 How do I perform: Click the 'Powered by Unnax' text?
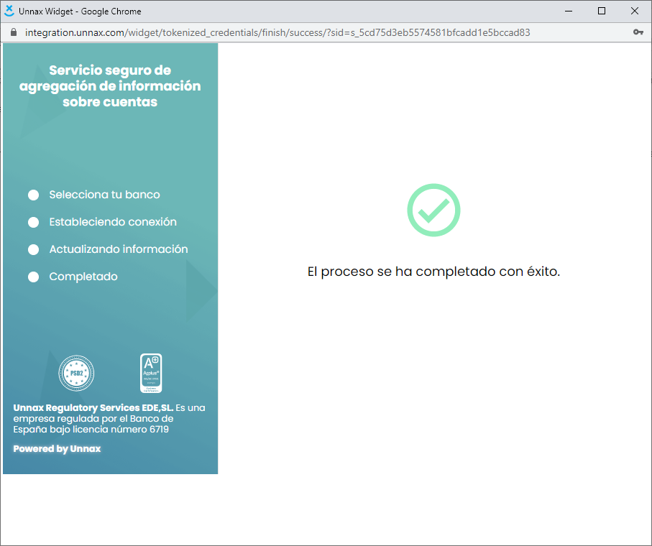coord(57,449)
